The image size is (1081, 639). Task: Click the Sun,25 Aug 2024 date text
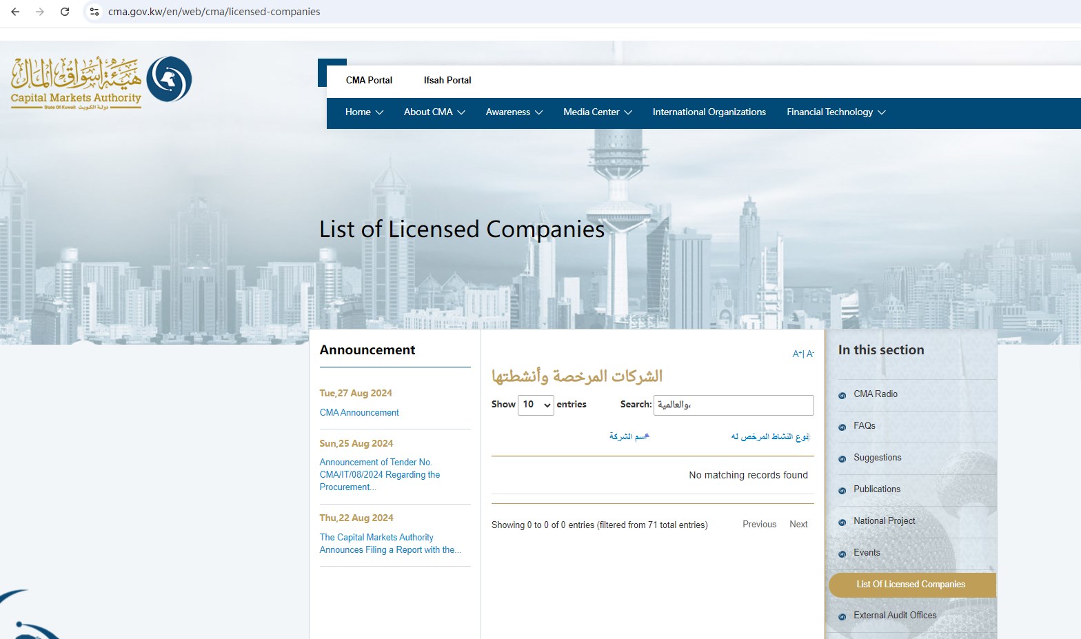[x=356, y=443]
